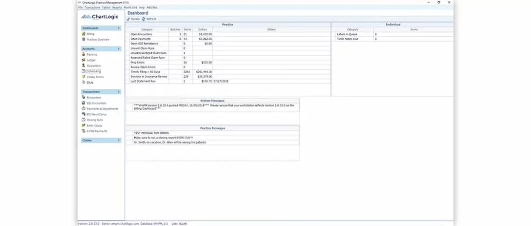Open the MBS/Net menu

click(x=152, y=7)
